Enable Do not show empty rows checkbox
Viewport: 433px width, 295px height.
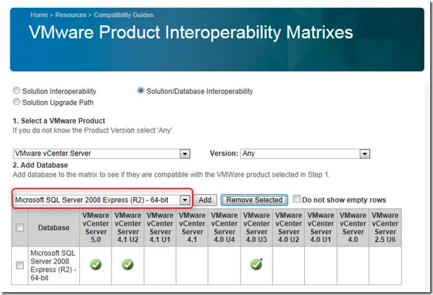(x=296, y=199)
